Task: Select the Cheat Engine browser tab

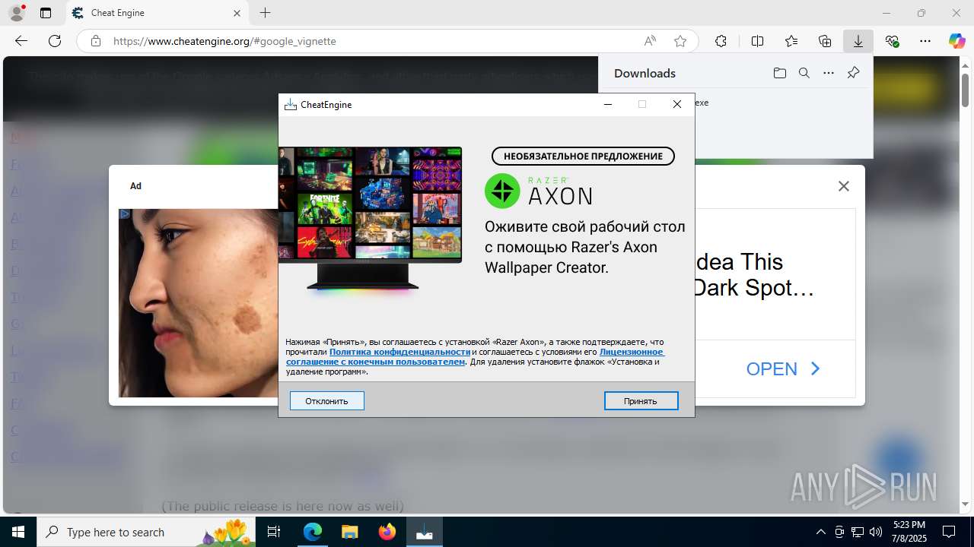Action: click(x=157, y=13)
